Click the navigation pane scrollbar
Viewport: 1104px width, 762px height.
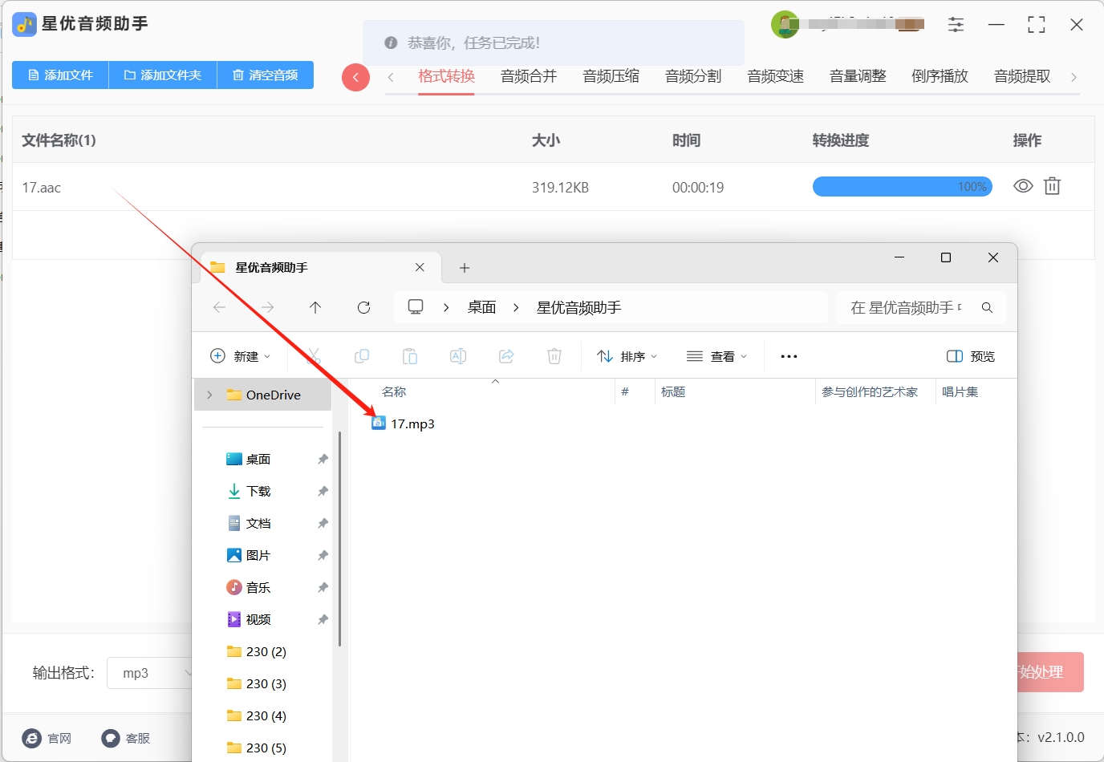340,539
